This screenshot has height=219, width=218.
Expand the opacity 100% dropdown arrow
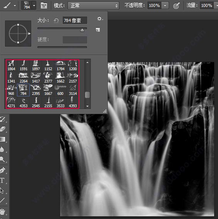click(165, 5)
